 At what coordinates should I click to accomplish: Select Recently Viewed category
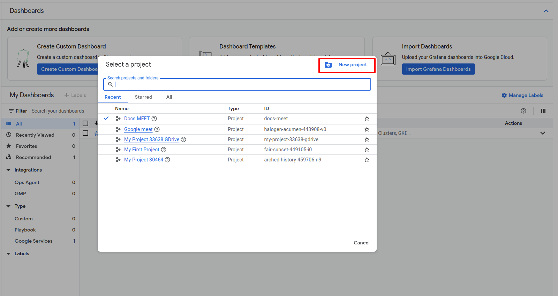[41, 135]
